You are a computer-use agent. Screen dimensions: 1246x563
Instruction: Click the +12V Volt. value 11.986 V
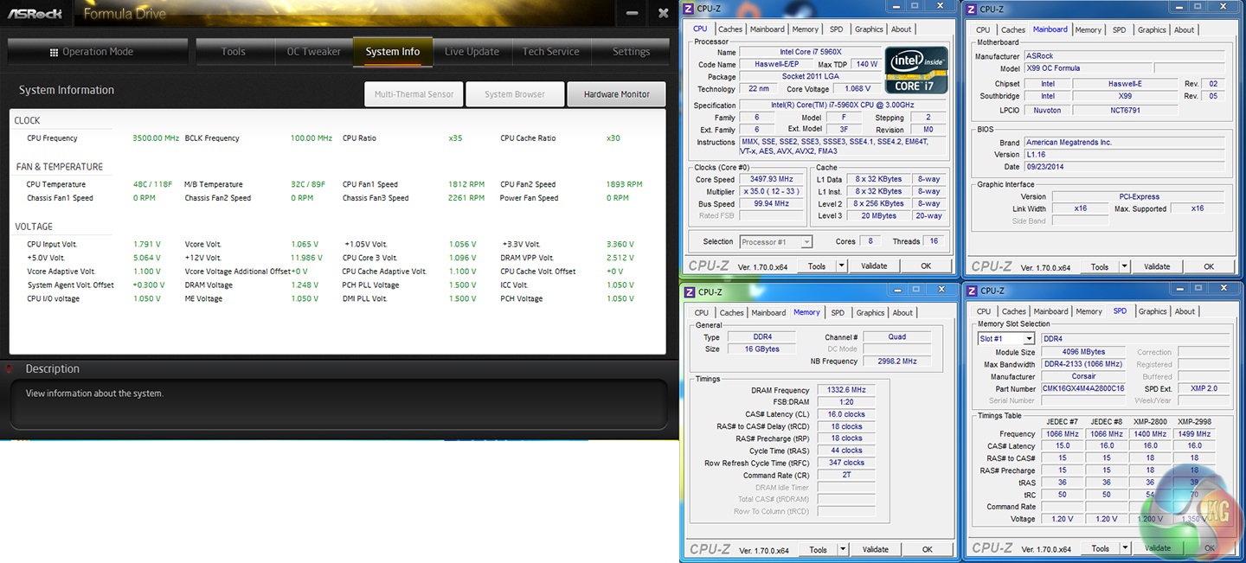pyautogui.click(x=307, y=258)
